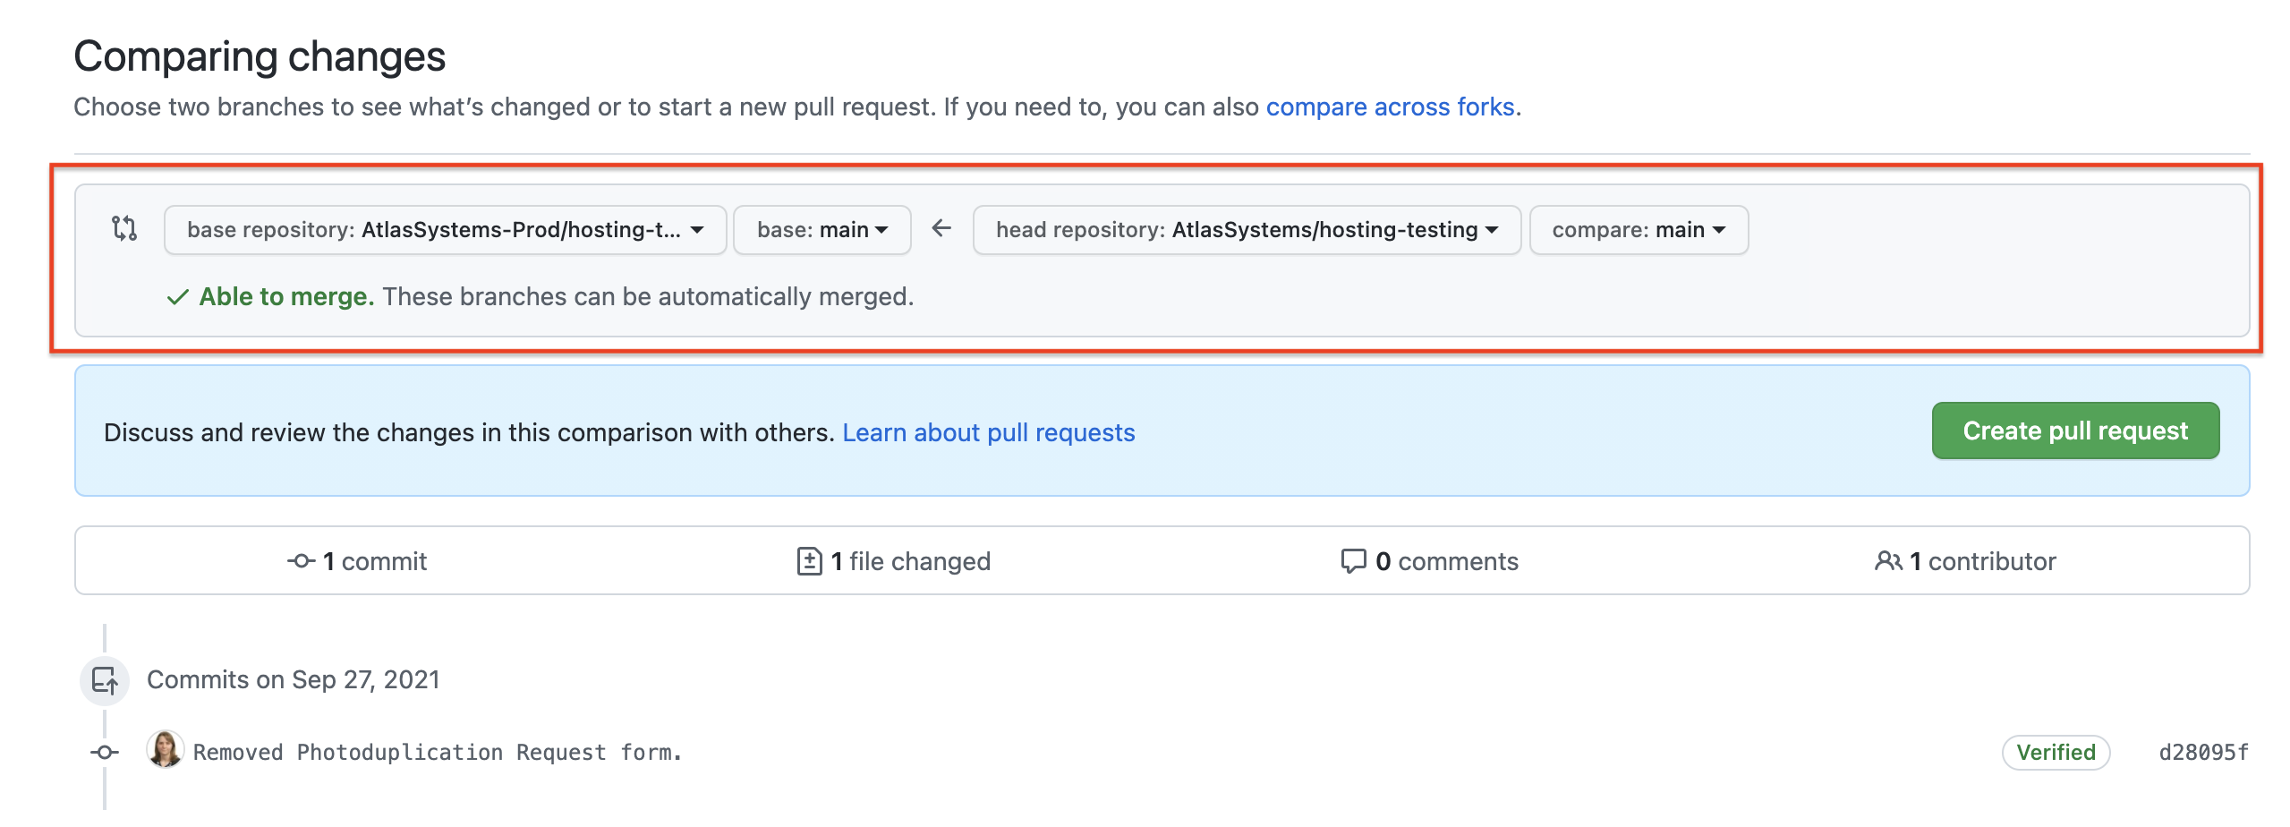Screen dimensions: 2290x827
Task: Open the head repository dropdown
Action: tap(1246, 230)
